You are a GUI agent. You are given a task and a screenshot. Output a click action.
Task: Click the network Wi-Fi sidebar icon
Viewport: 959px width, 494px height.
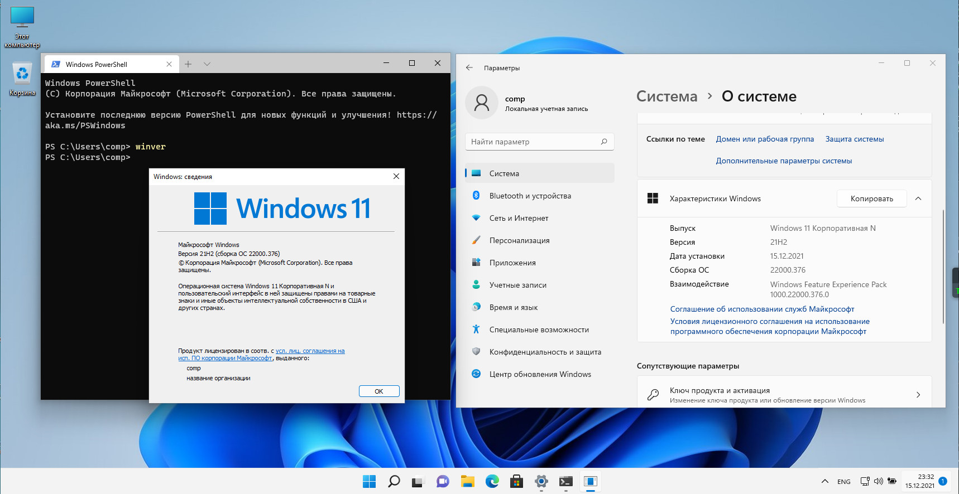click(476, 217)
